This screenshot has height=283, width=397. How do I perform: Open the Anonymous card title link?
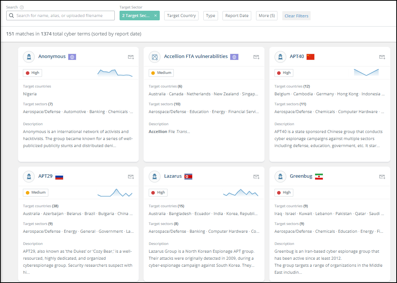click(x=52, y=57)
